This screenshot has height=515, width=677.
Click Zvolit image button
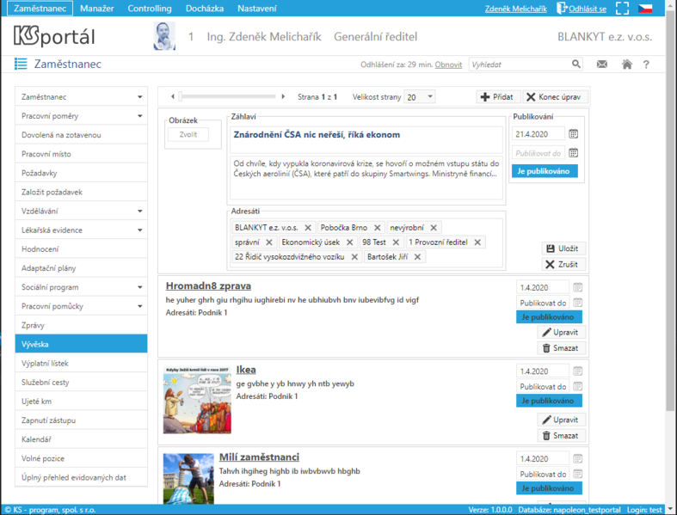[x=188, y=134]
